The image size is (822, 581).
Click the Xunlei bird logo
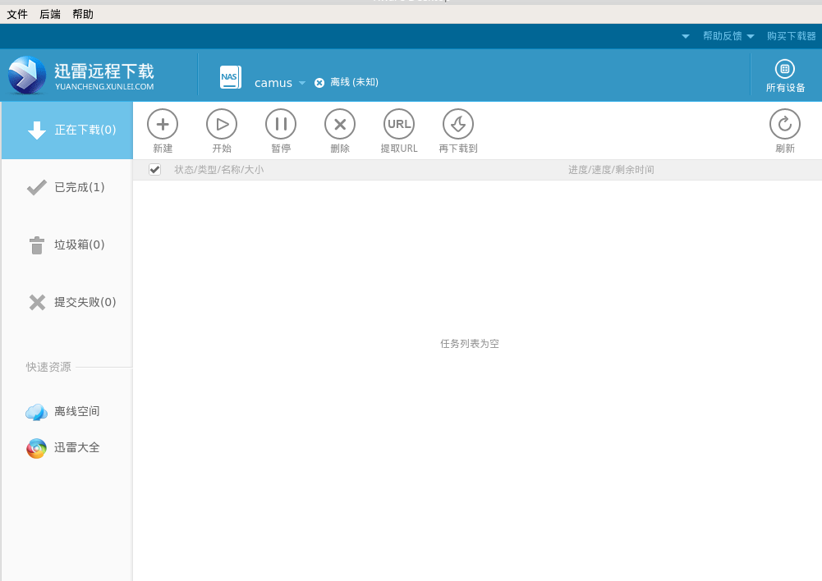coord(27,75)
